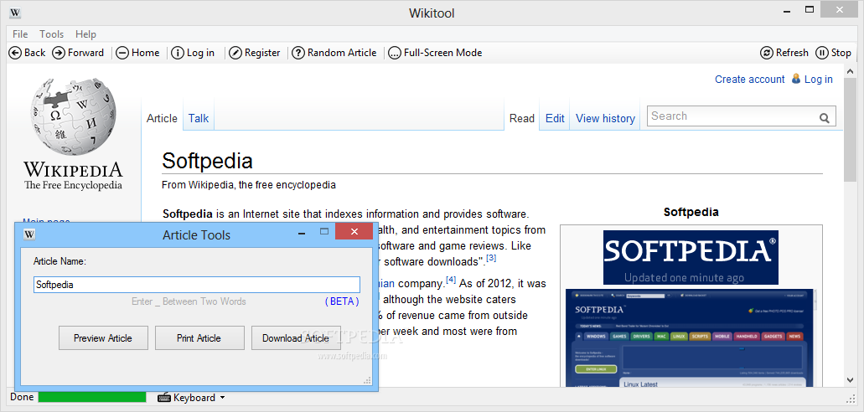Click the Wikipedia Free Encyclopedia wordmark

73,176
